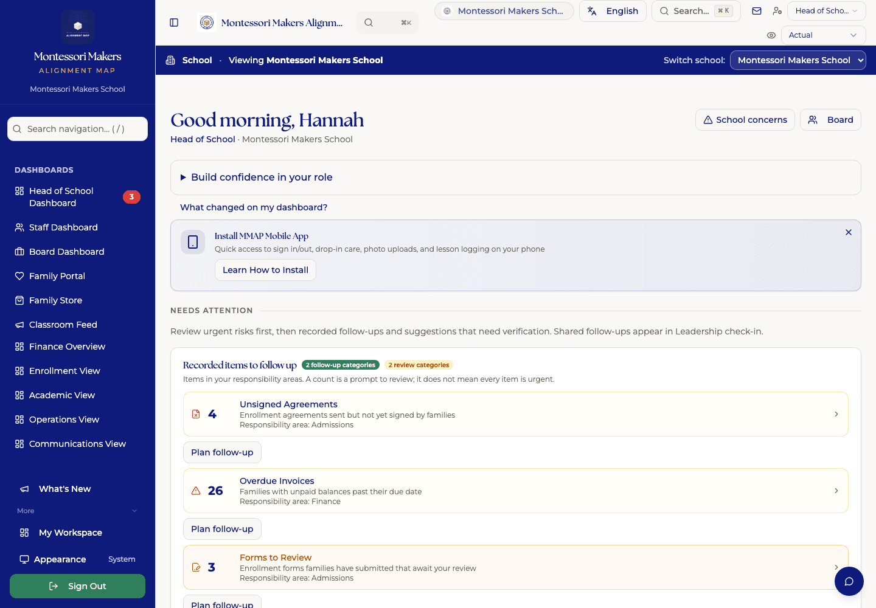Open the Switch school dropdown

[798, 60]
